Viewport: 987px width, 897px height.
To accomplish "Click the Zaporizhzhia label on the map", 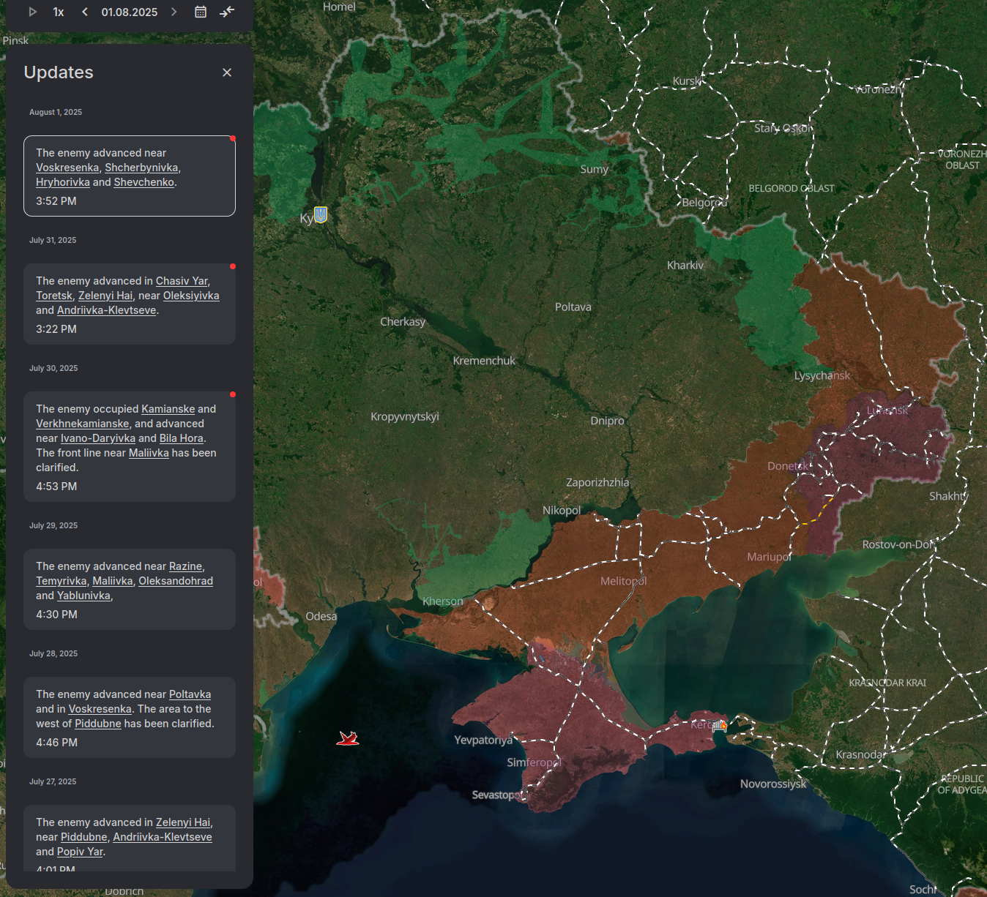I will (x=597, y=483).
